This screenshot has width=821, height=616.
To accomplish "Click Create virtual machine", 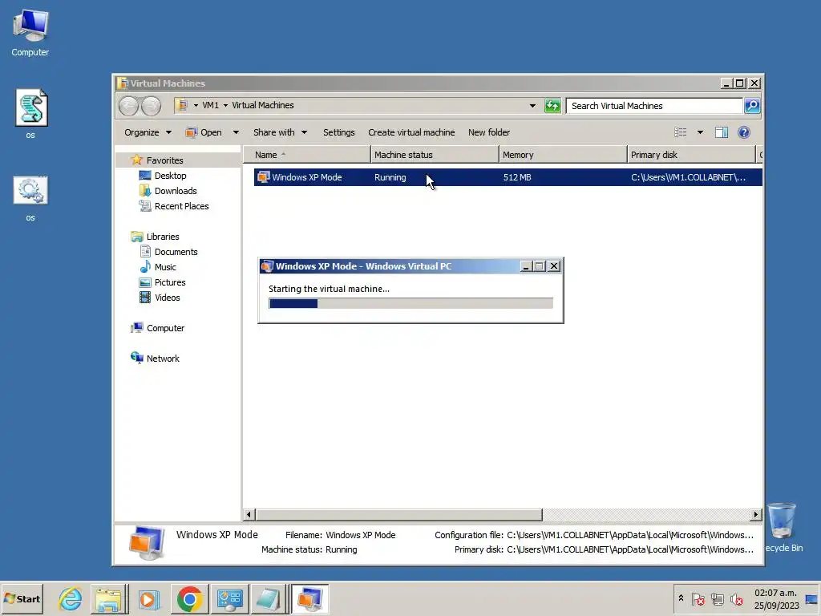I will 411,132.
